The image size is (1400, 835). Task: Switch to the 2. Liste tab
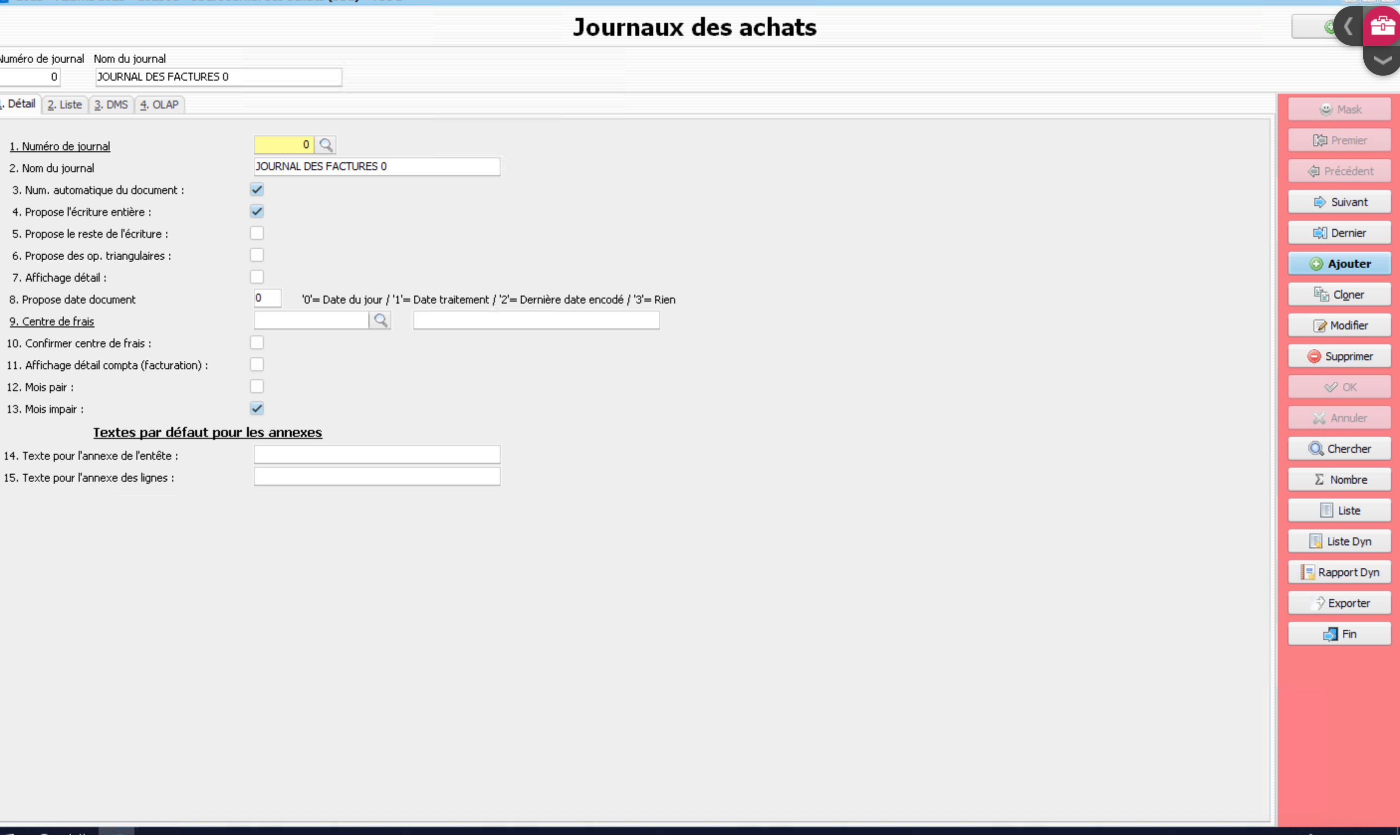coord(65,104)
